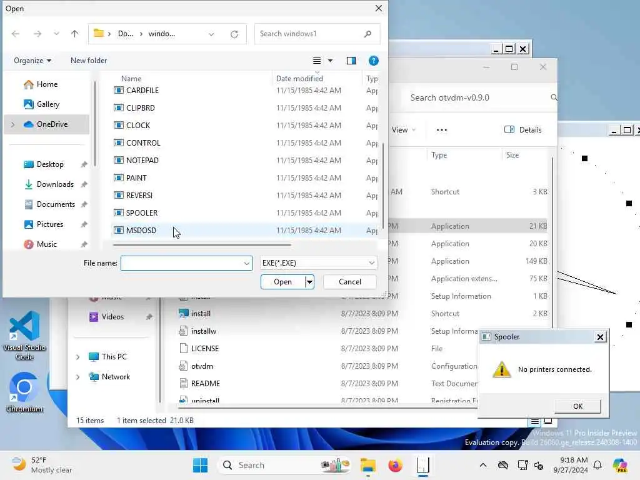Click Cancel in the Open dialog
Screen dimensions: 640x480
click(350, 282)
